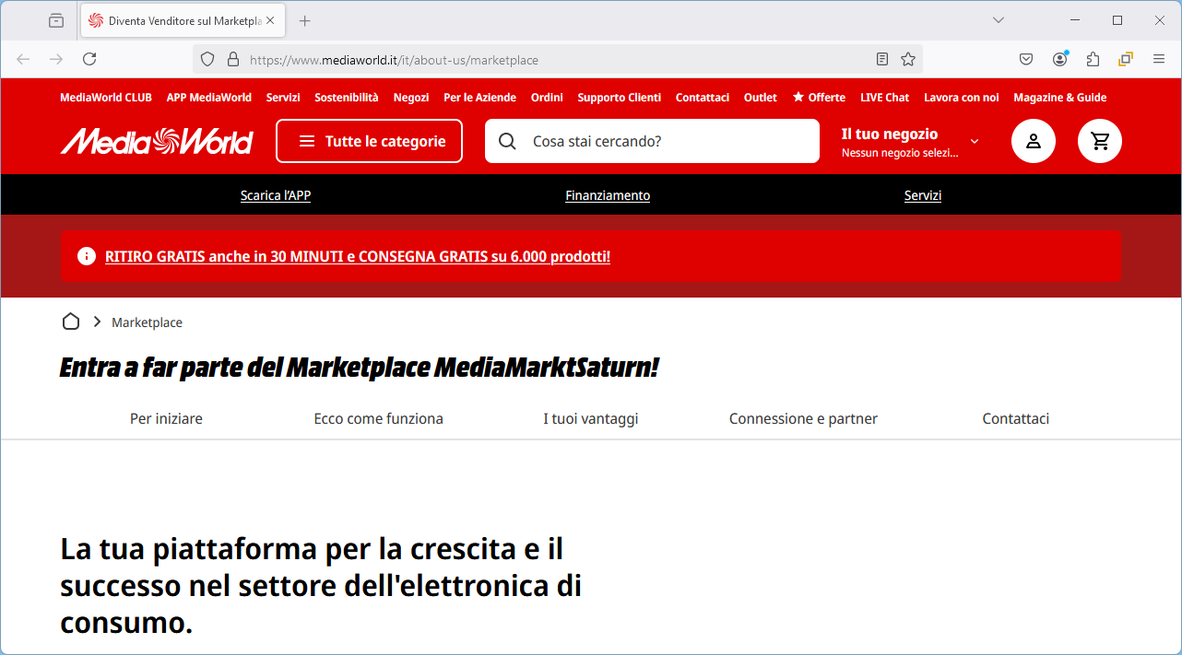The image size is (1182, 655).
Task: Open the recent browsing view icon
Action: (56, 20)
